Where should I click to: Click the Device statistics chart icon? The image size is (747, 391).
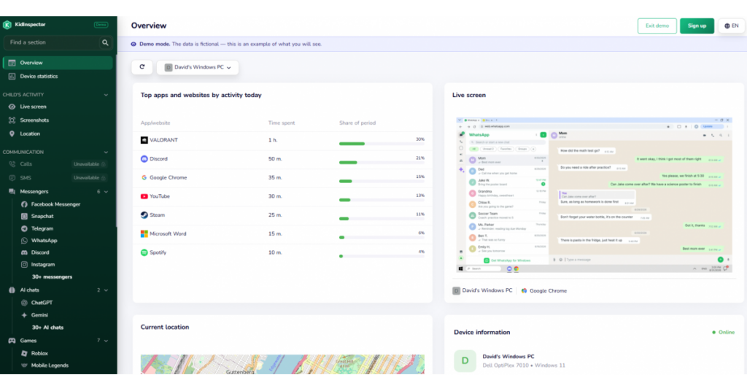tap(12, 76)
